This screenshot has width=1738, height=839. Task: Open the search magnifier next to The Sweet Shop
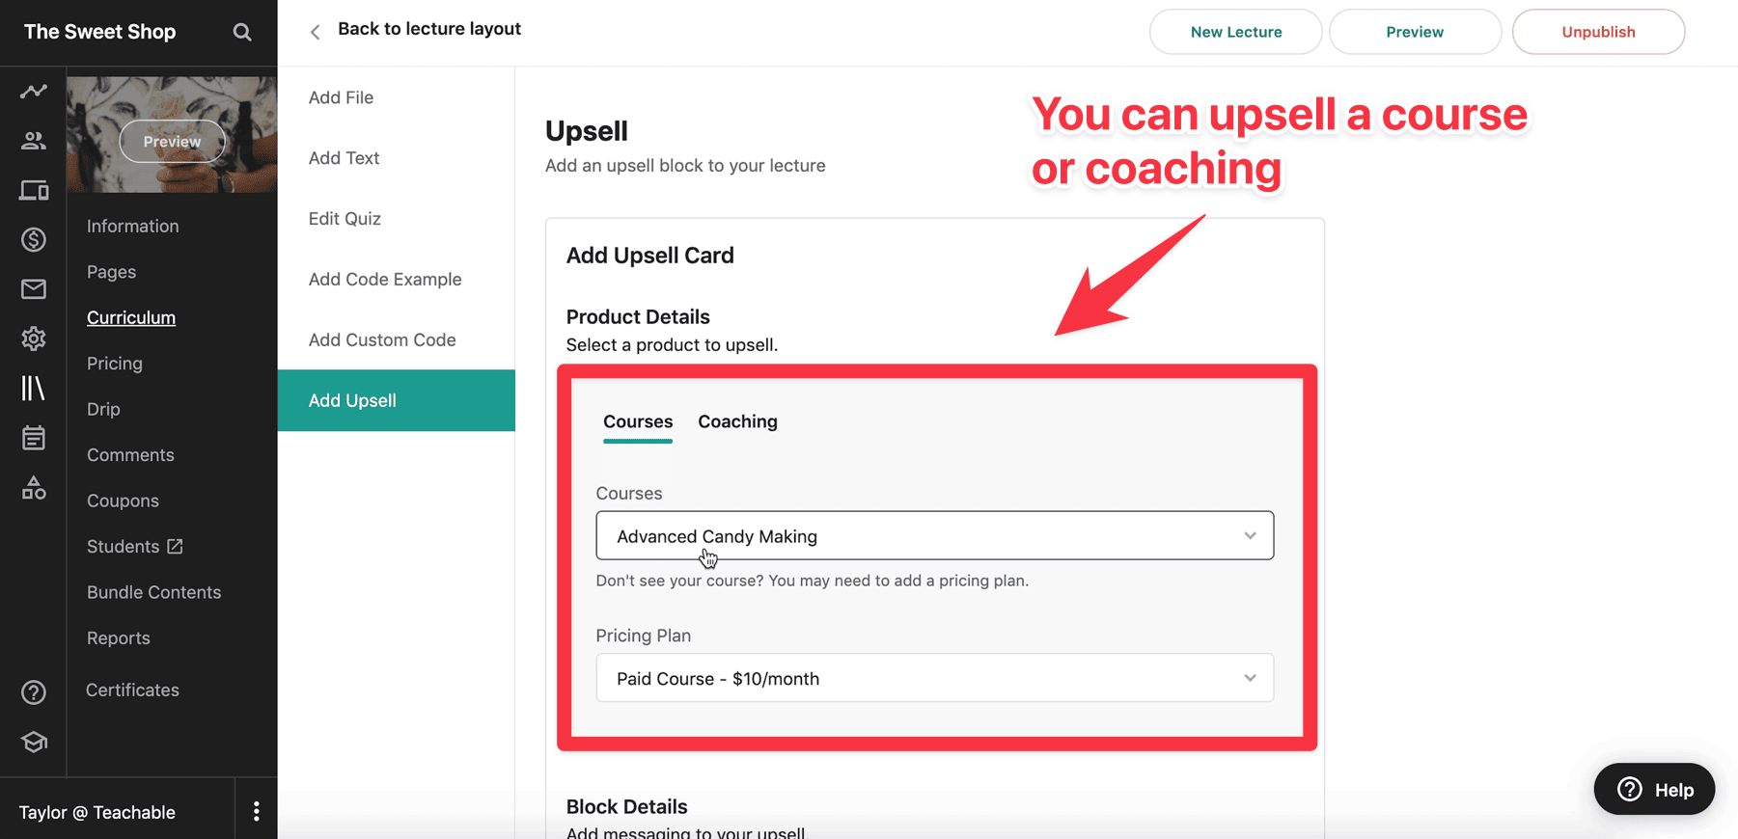242,32
